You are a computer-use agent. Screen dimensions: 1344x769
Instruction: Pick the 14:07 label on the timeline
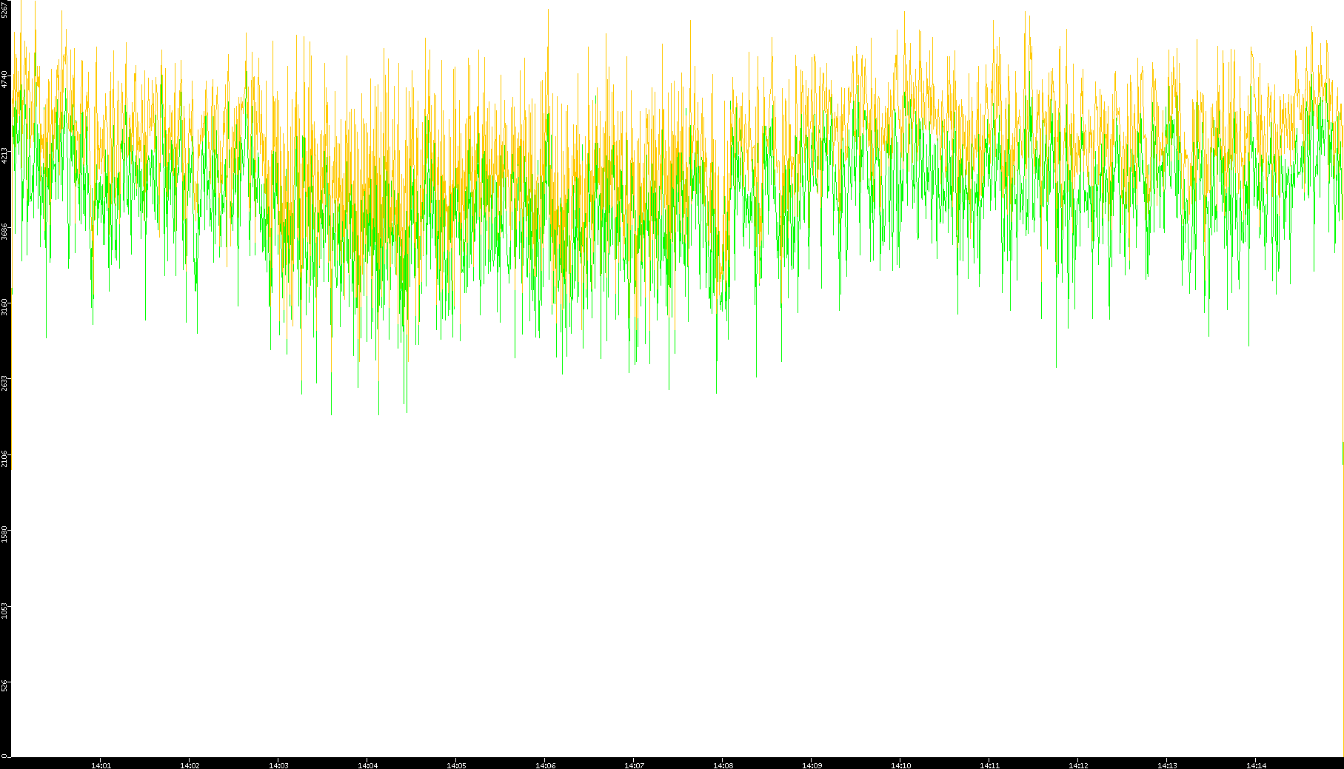(634, 765)
